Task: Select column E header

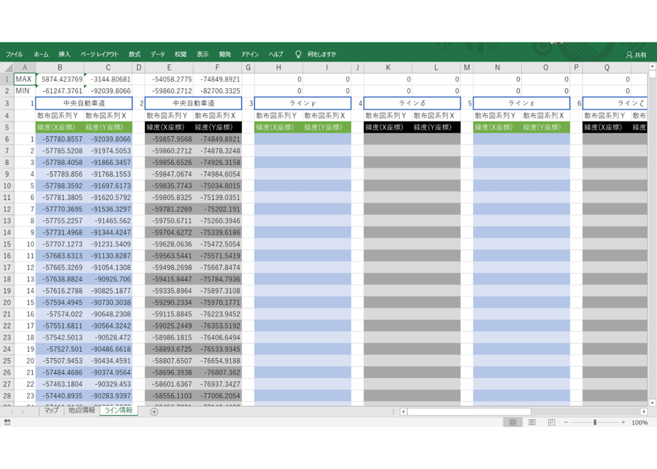Action: 169,68
